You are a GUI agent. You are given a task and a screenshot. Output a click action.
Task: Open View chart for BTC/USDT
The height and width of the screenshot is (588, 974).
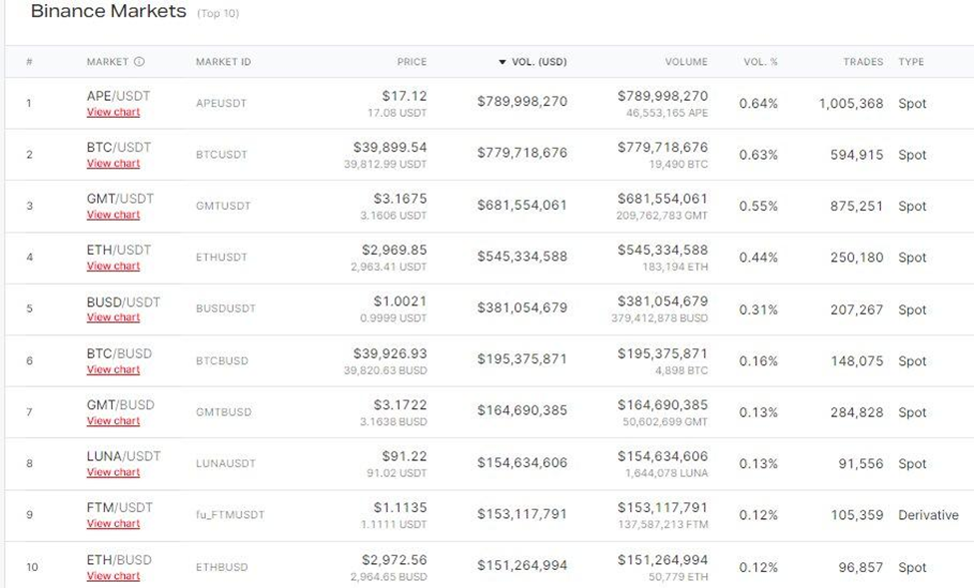[113, 164]
